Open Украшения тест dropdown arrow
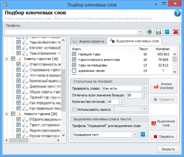This screenshot has height=157, width=184. [135, 135]
